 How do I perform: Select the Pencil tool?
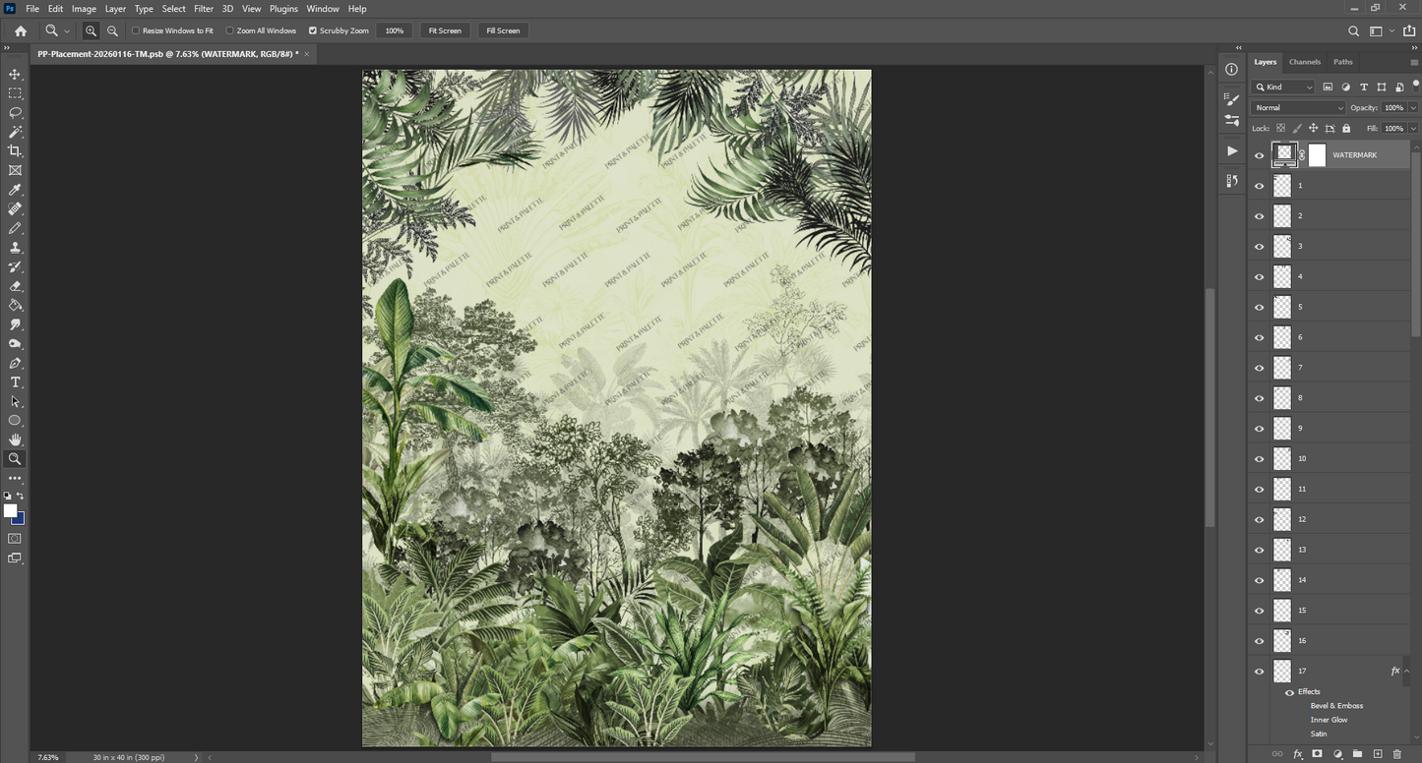point(15,228)
